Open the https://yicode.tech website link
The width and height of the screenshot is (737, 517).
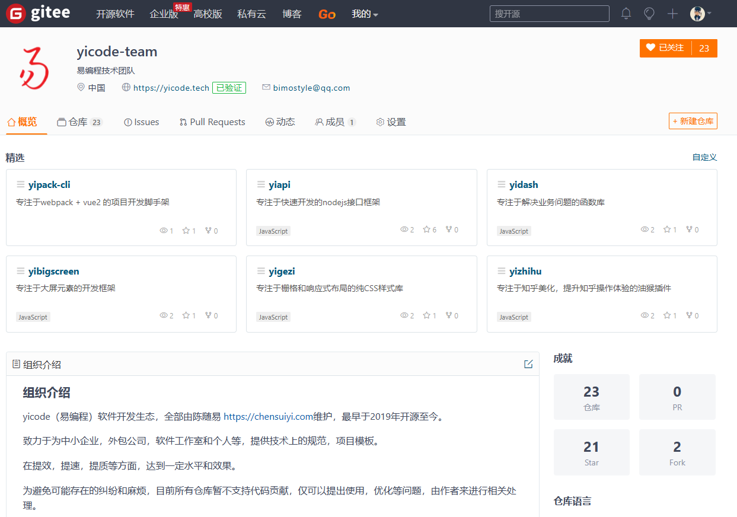[x=171, y=88]
